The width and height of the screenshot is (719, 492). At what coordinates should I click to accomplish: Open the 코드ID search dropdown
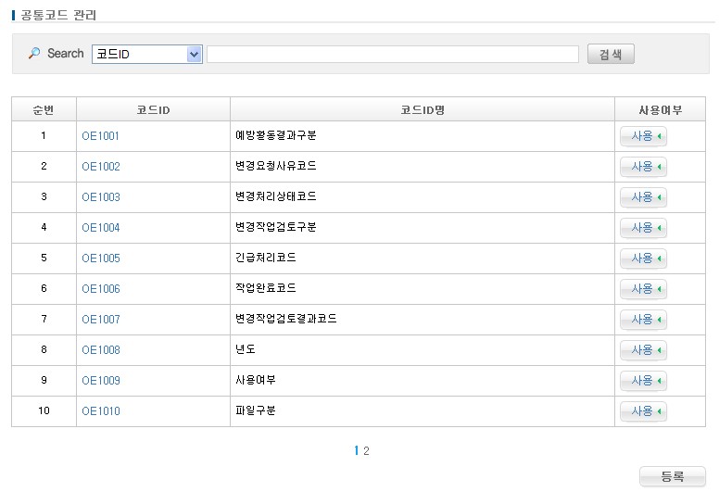click(x=147, y=55)
